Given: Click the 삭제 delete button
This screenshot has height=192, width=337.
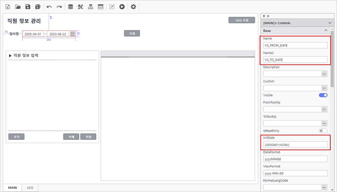Looking at the screenshot, I should [x=71, y=137].
